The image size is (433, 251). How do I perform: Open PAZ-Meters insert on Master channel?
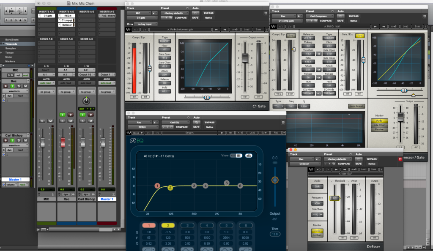(x=107, y=16)
